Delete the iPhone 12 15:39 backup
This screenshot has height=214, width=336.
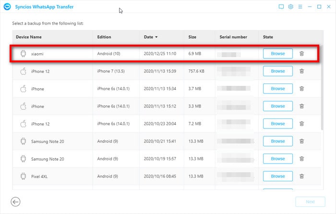coord(302,71)
